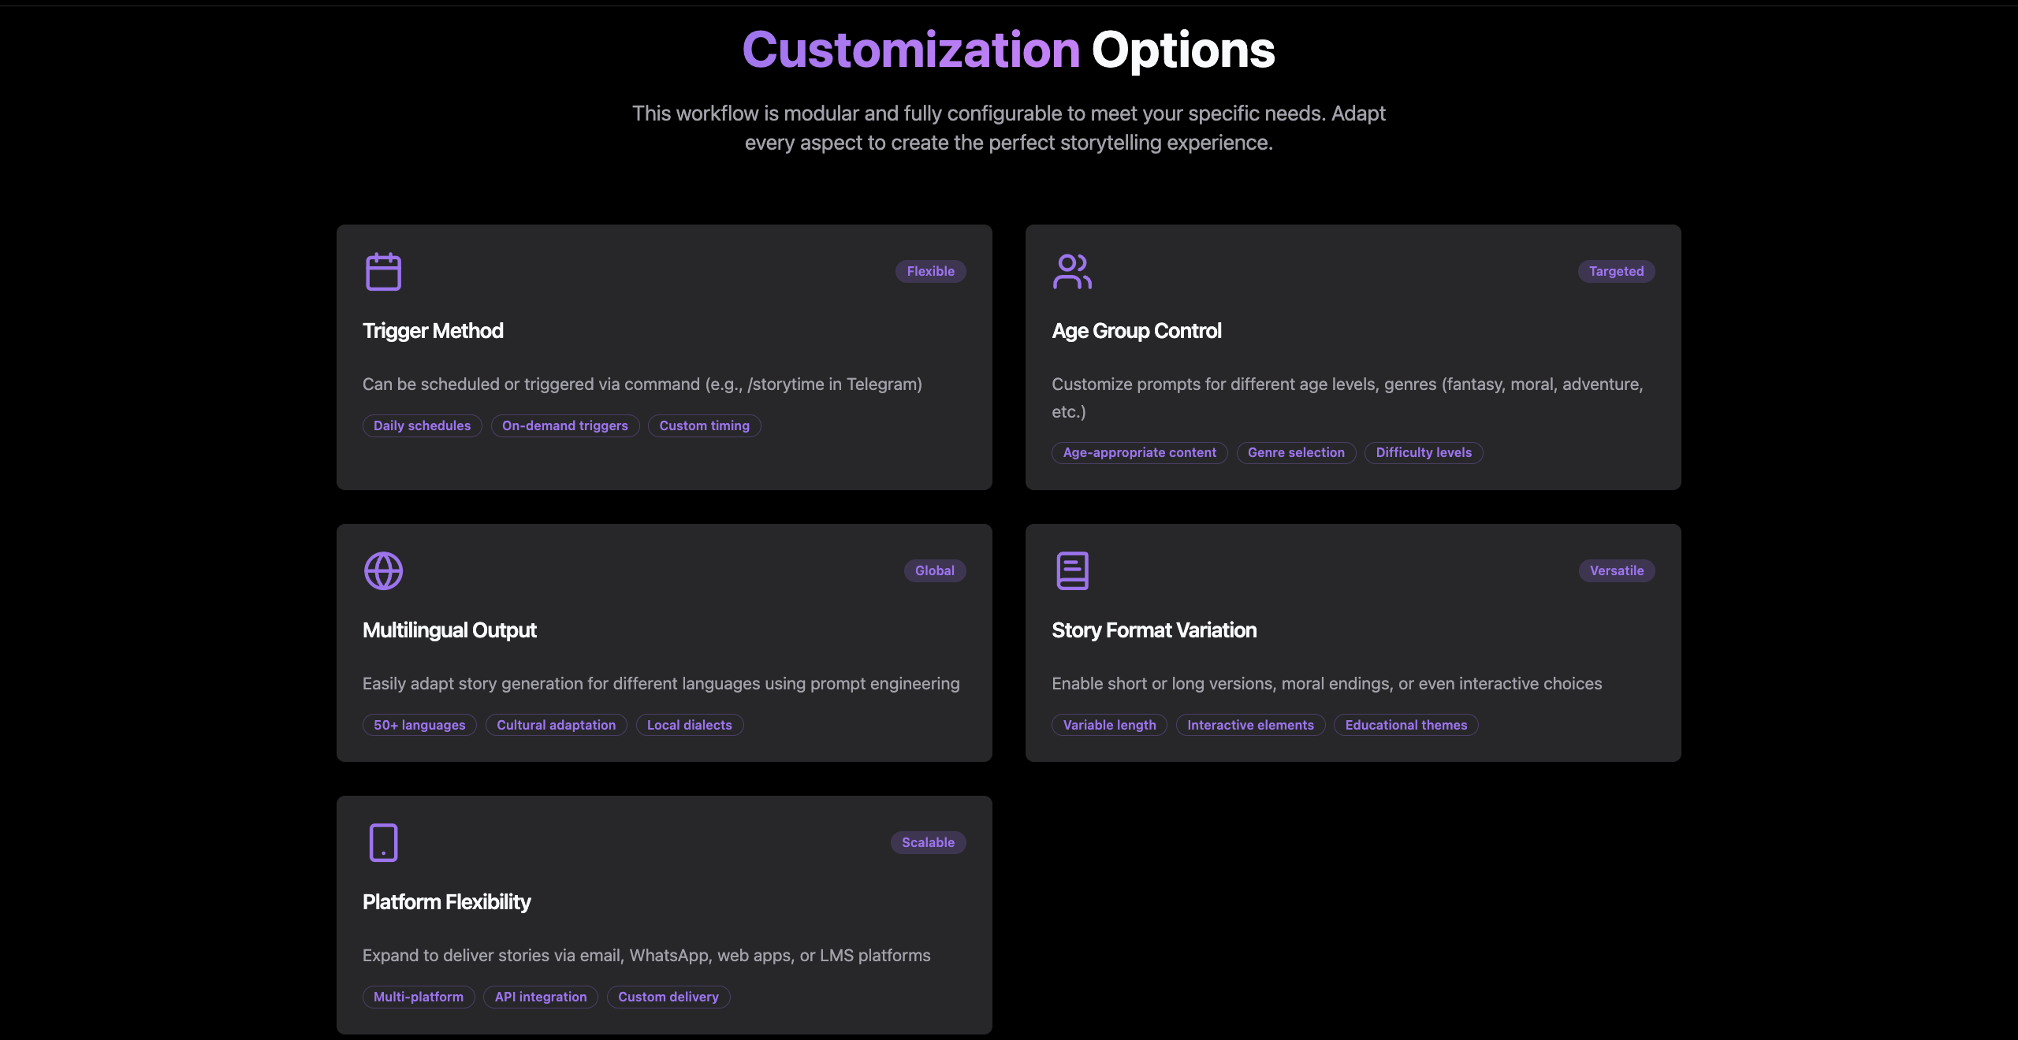Click the Local dialects tag
The image size is (2018, 1040).
[689, 725]
